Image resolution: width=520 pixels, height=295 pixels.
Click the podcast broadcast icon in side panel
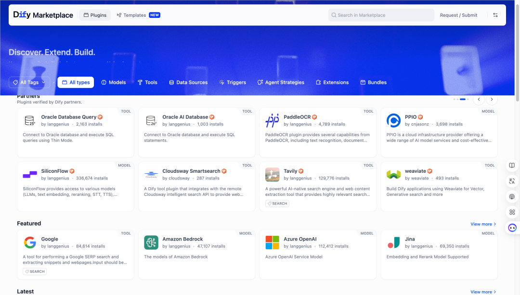512,196
